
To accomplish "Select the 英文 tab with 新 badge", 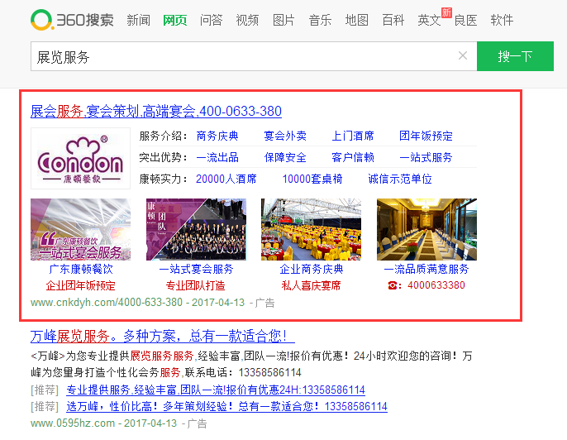I will tap(430, 20).
